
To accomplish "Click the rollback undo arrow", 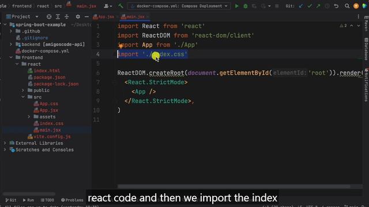I will coord(336,6).
